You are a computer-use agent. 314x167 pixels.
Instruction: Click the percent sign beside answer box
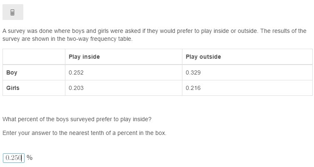pos(30,158)
